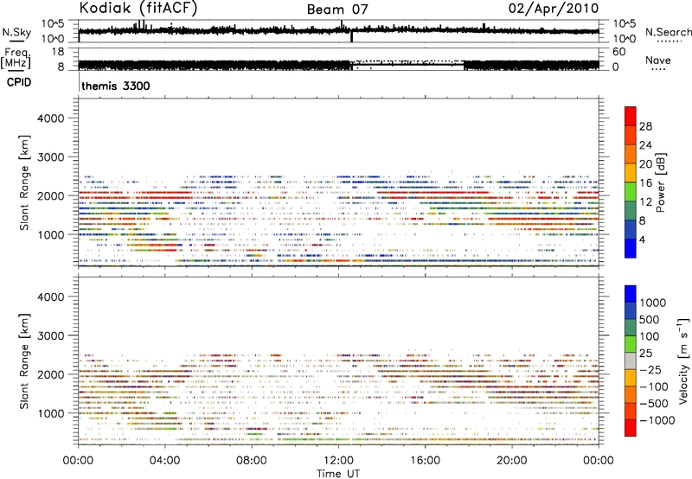Click the '20' Power colorbar label

645,164
